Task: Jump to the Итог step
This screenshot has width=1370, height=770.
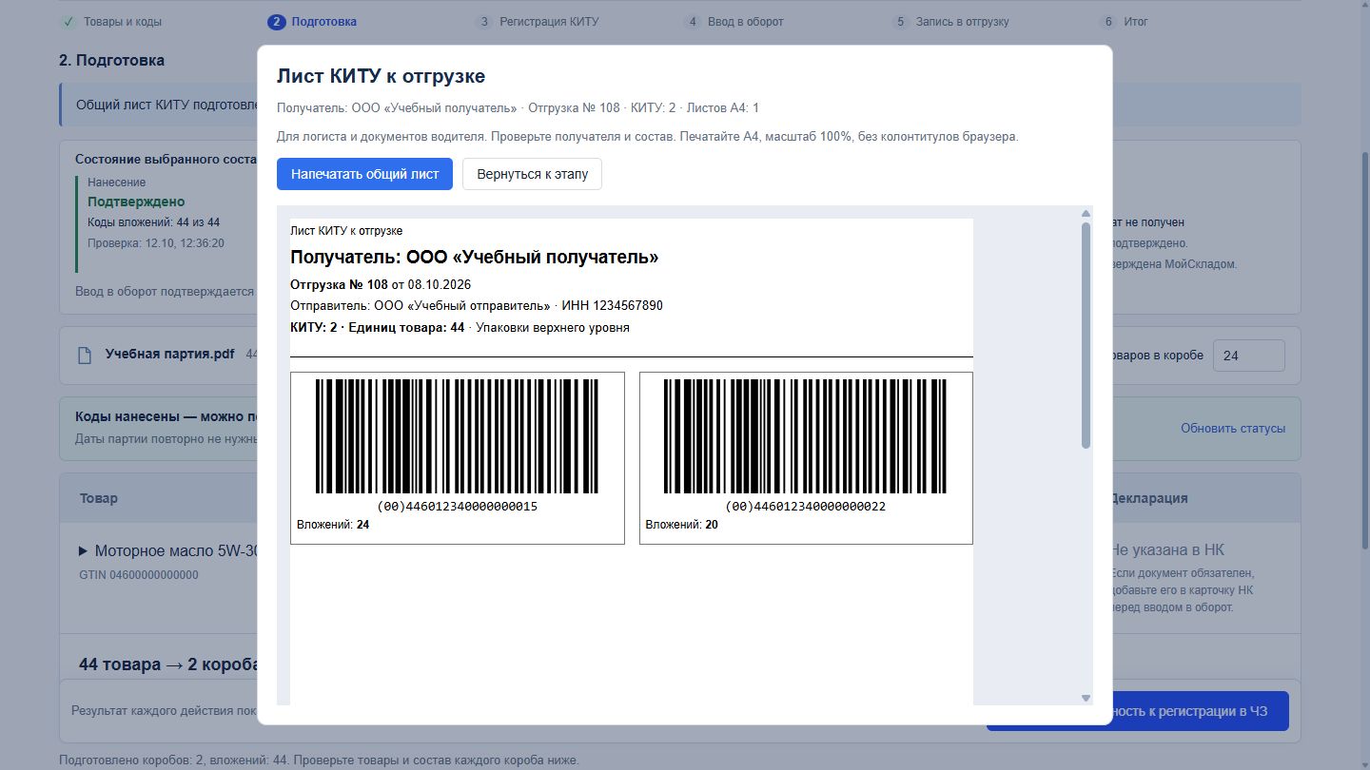Action: tap(1125, 21)
